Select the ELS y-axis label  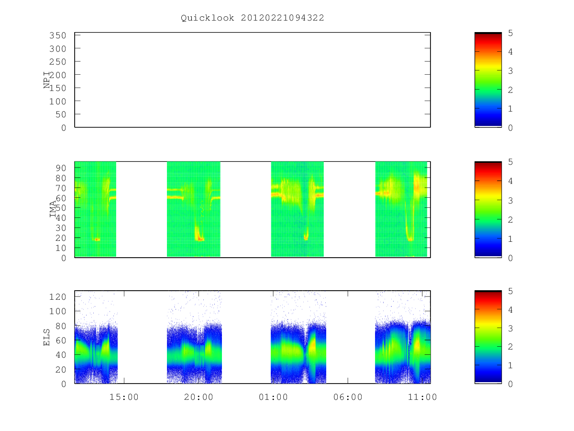point(47,337)
